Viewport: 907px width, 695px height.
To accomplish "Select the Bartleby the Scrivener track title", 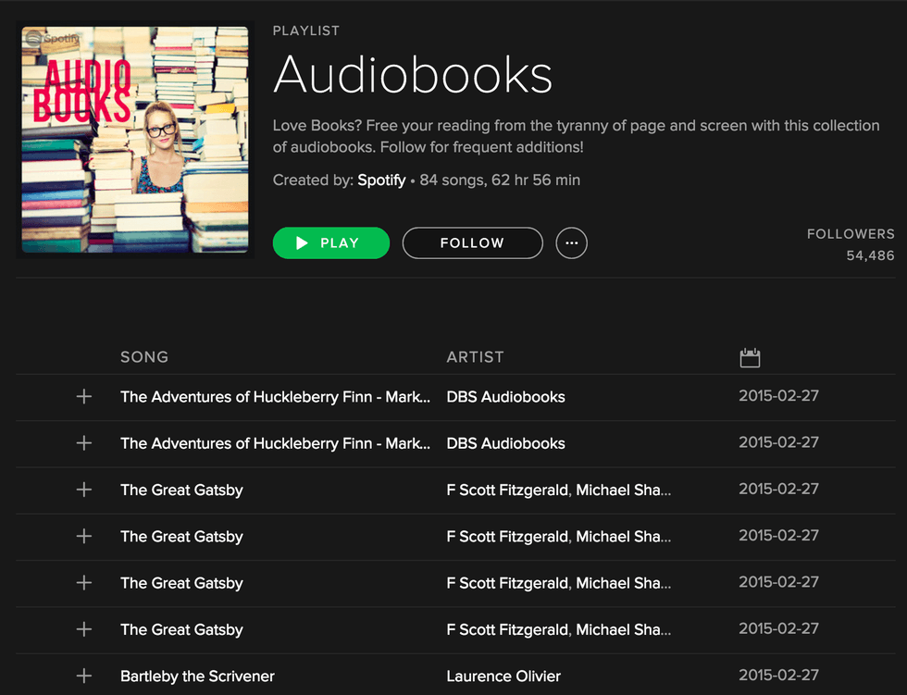I will tap(197, 676).
